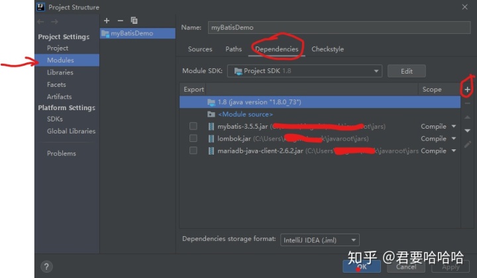Click the module Name input field
The height and width of the screenshot is (278, 477).
click(339, 27)
